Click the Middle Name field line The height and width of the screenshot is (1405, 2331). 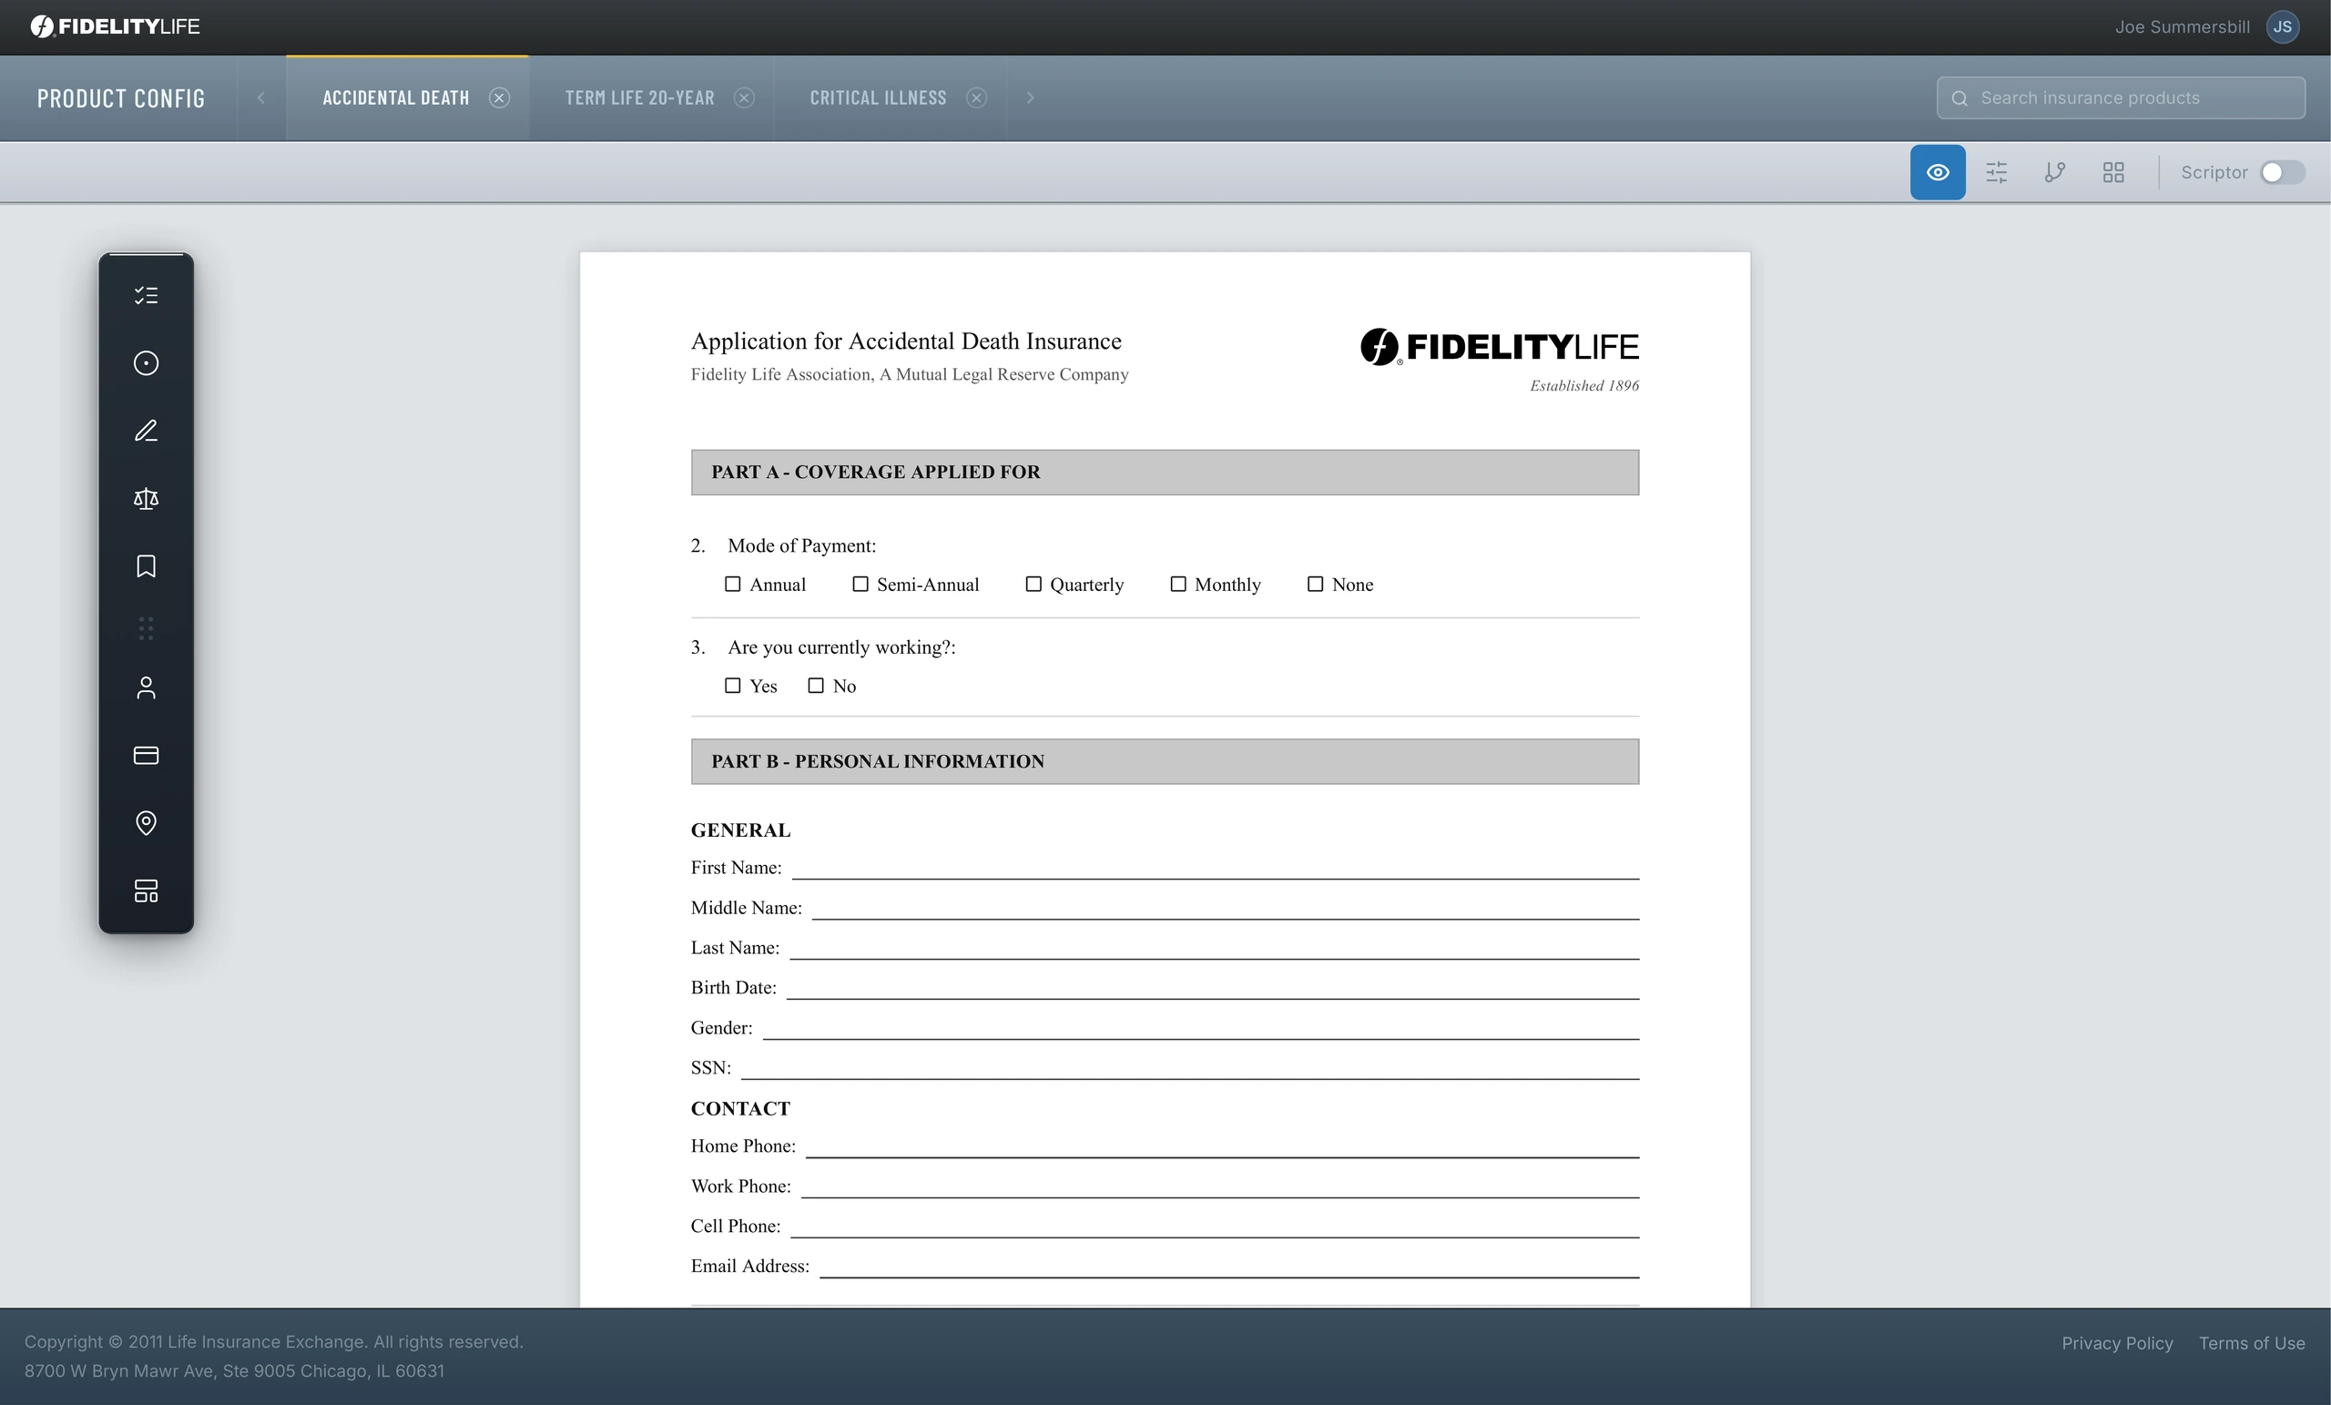1225,907
